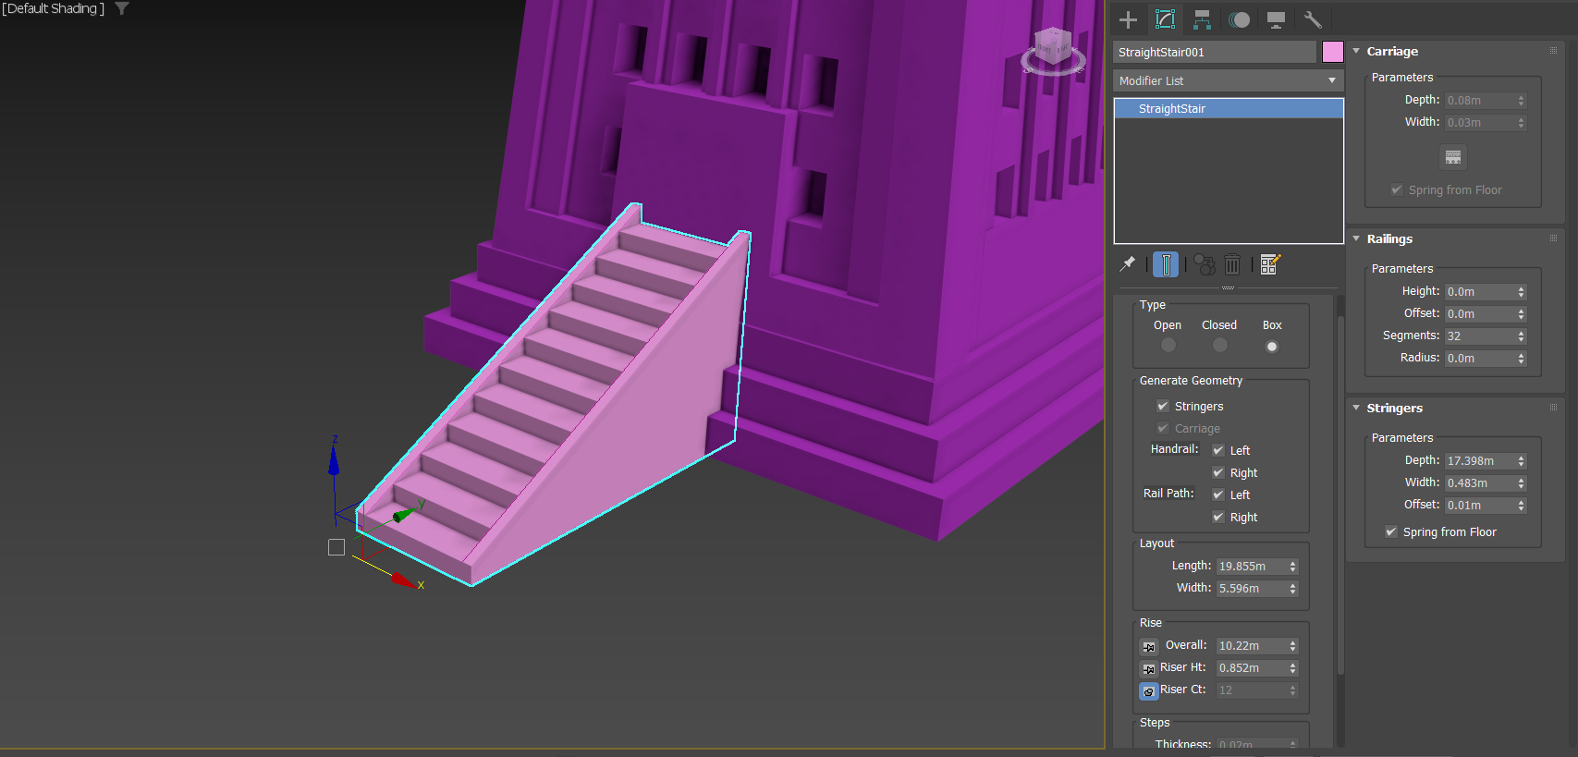This screenshot has height=757, width=1578.
Task: Click Layout Length spinner arrows
Action: 1292,567
